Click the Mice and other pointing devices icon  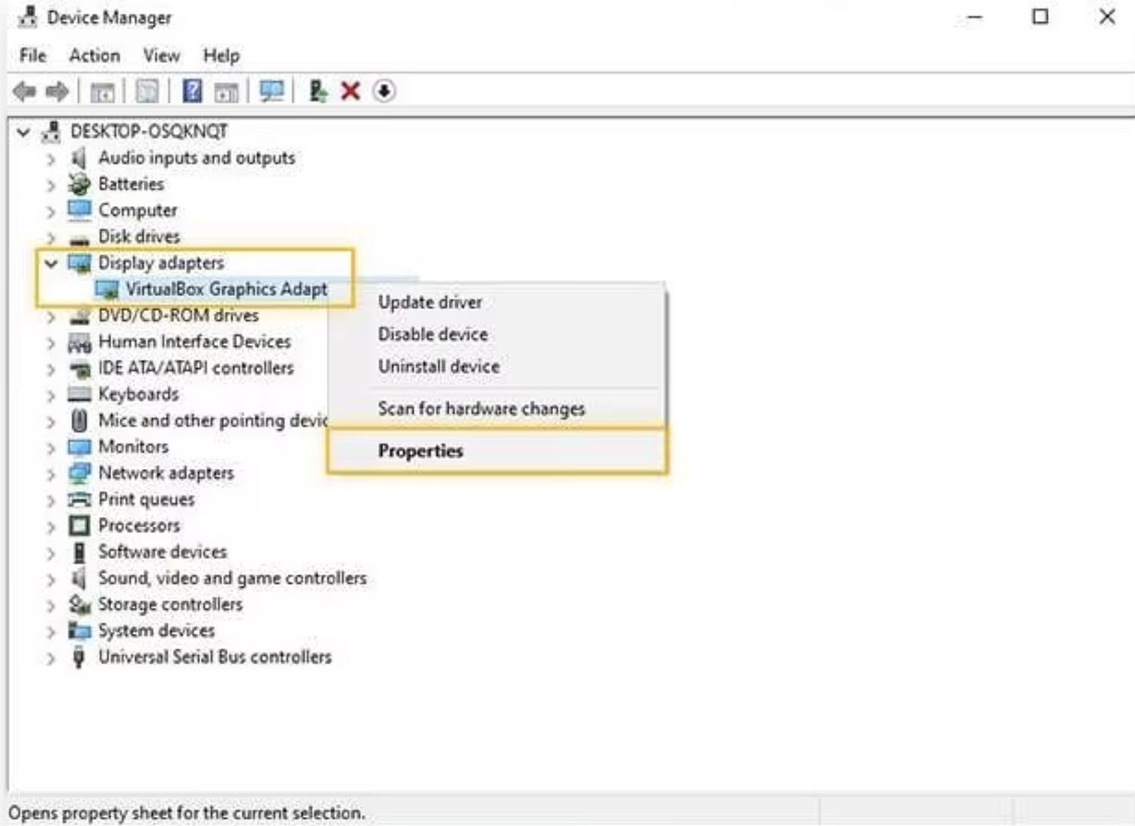79,420
